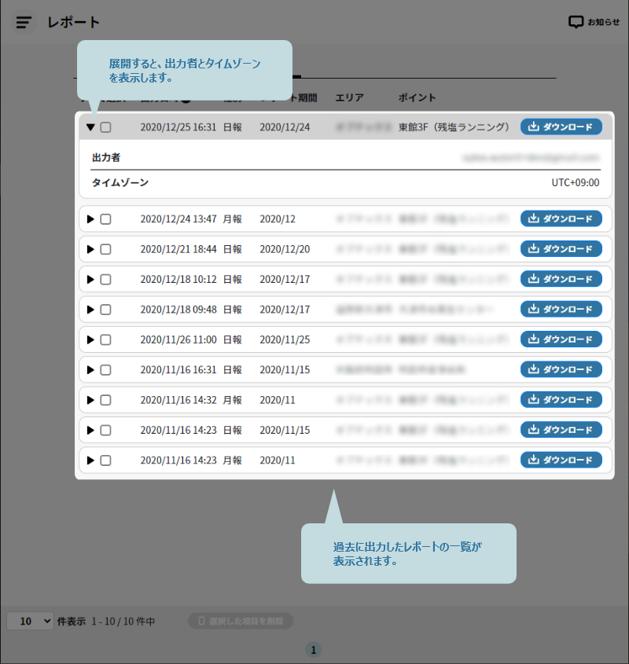Check the box for 2020/12/21 18:44 report
Viewport: 629px width, 664px height.
105,249
